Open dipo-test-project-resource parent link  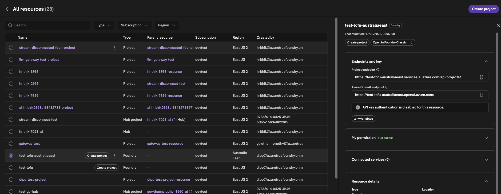169,180
